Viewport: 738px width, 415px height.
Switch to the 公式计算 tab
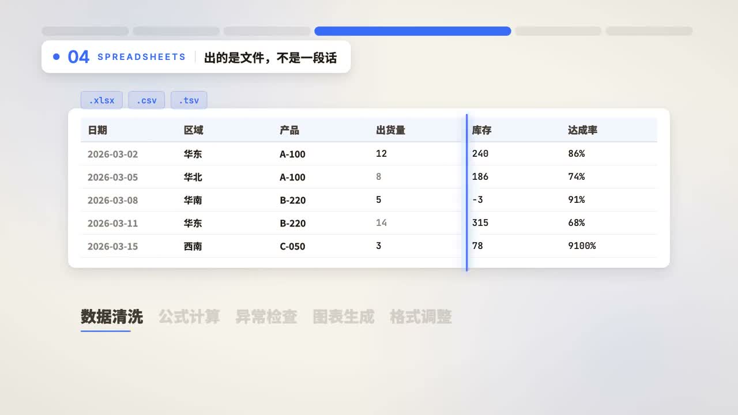click(x=189, y=317)
